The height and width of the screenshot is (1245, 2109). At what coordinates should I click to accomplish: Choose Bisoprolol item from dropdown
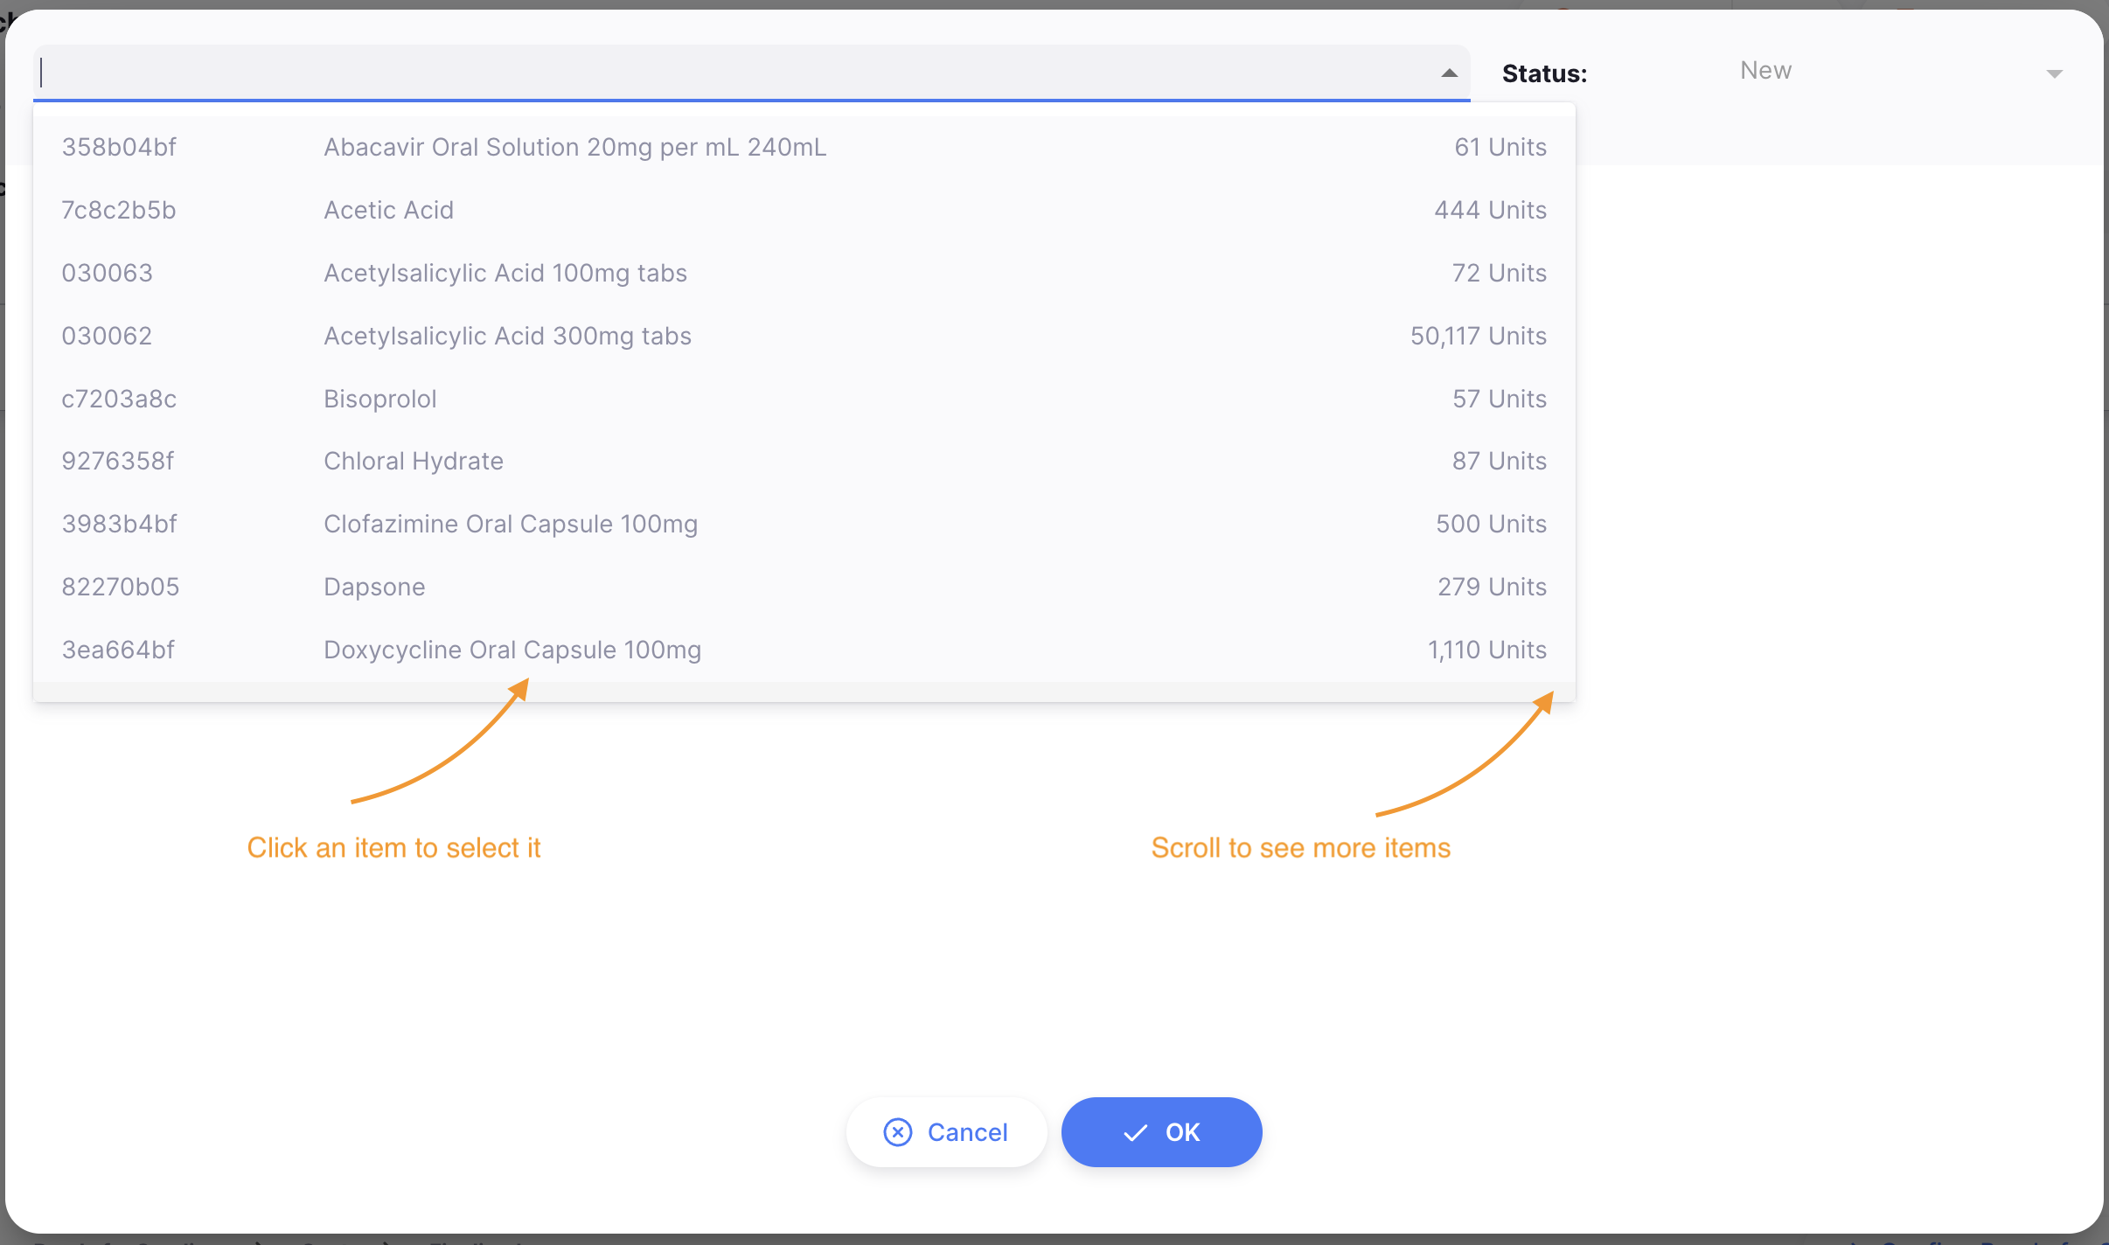pyautogui.click(x=379, y=399)
